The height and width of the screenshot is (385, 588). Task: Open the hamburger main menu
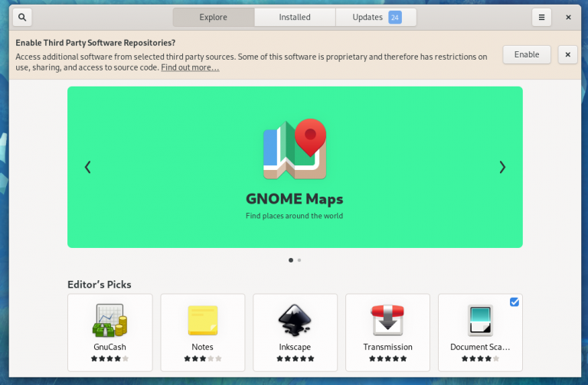pyautogui.click(x=541, y=17)
